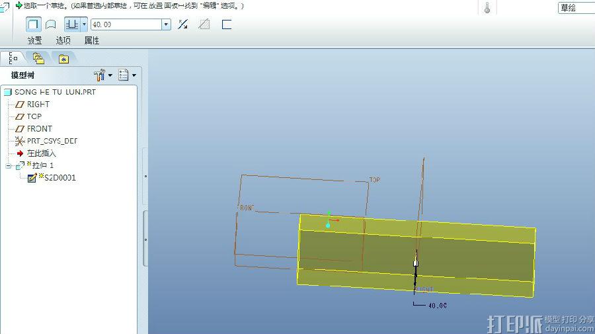Flip the extrude depth direction
This screenshot has width=595, height=334.
183,24
